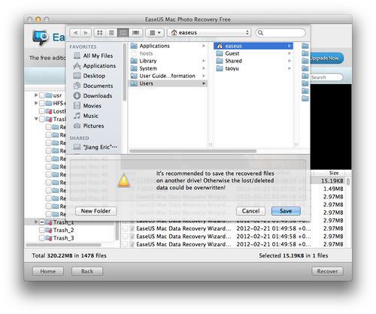Select Guest user folder
The height and width of the screenshot is (314, 376).
point(253,53)
